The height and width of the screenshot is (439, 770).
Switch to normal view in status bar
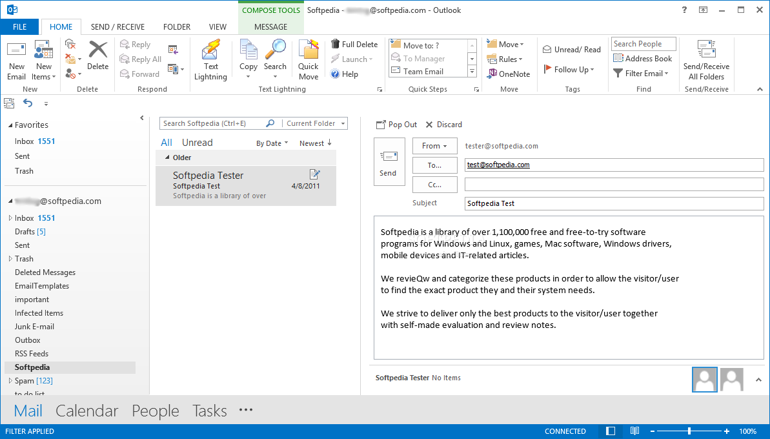[611, 431]
